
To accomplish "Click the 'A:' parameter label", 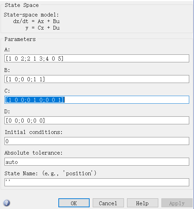I will (x=7, y=50).
